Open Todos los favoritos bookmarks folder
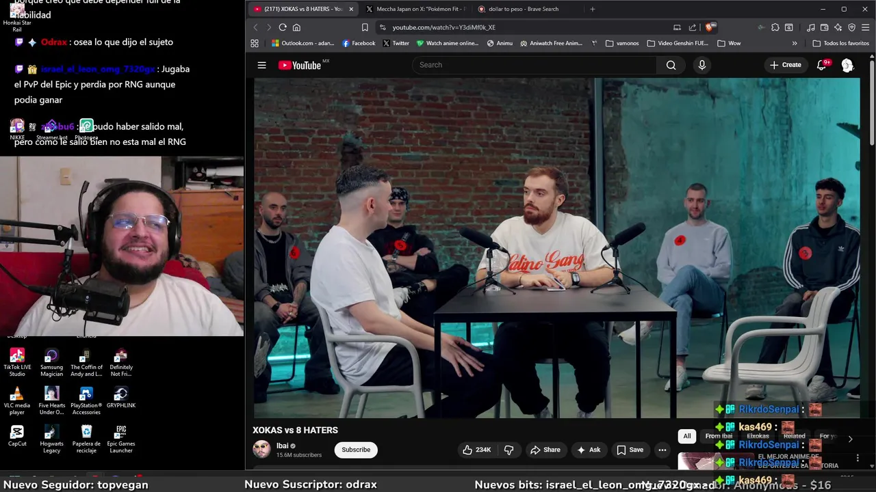The height and width of the screenshot is (492, 876). tap(840, 43)
